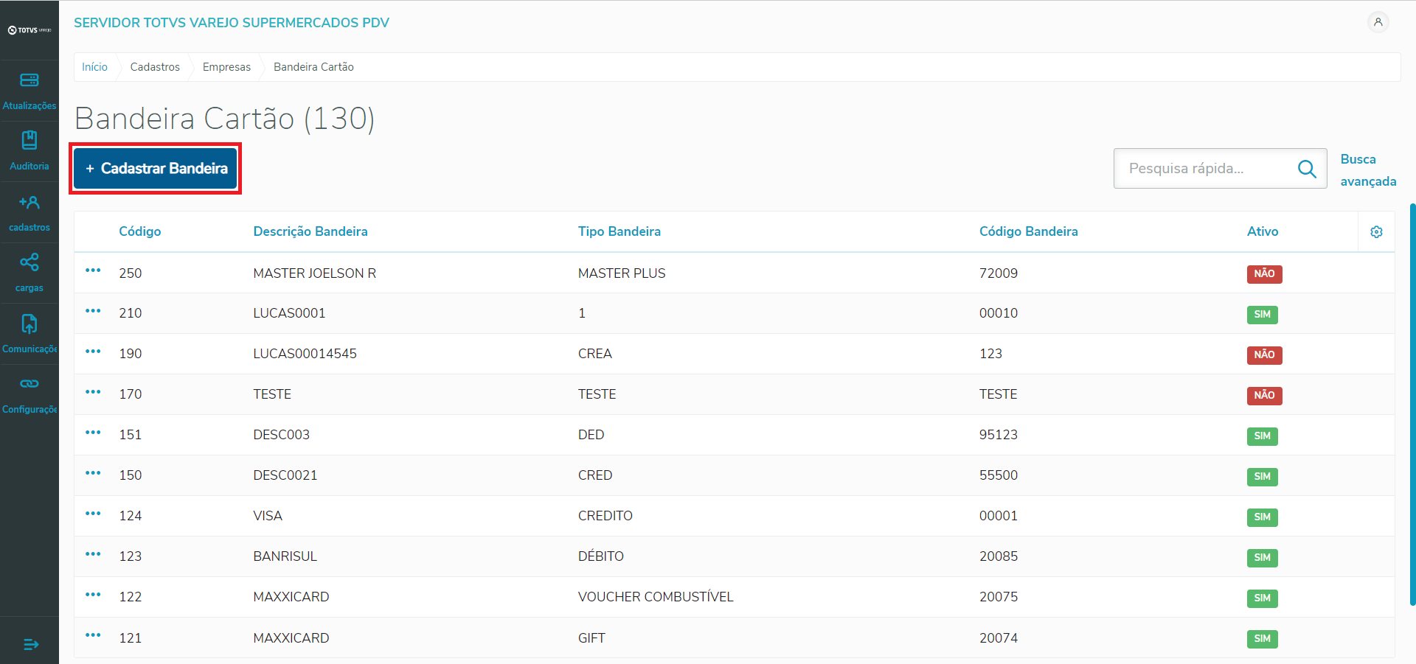Viewport: 1416px width, 664px height.
Task: Open row actions for code 210
Action: point(93,311)
